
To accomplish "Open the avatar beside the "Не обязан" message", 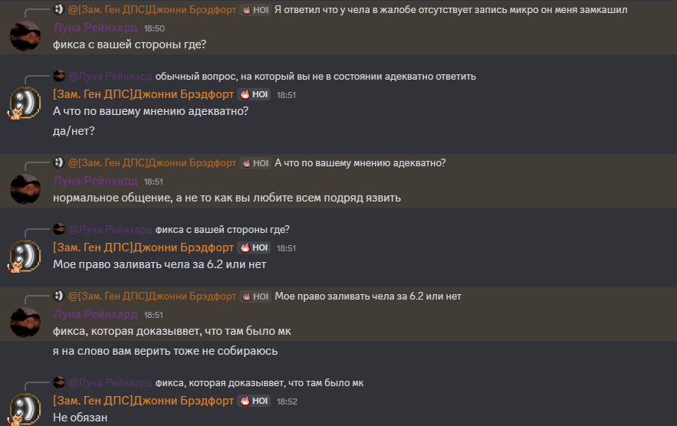I will pos(25,408).
